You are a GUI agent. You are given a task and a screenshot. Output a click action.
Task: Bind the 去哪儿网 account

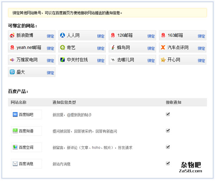(151, 61)
